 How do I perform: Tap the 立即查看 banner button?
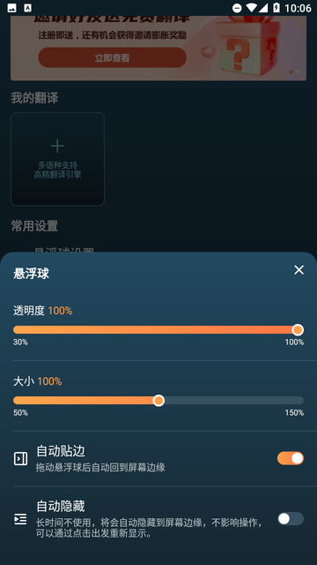[112, 57]
